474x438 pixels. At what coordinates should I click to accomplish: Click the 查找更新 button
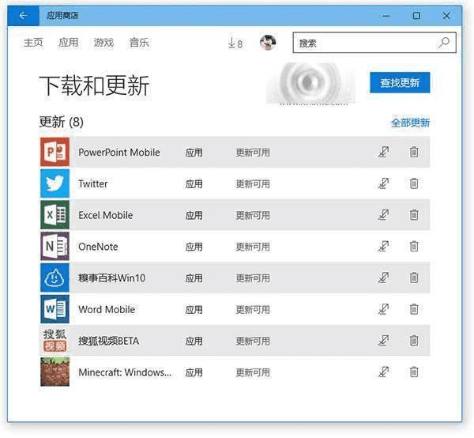coord(400,82)
